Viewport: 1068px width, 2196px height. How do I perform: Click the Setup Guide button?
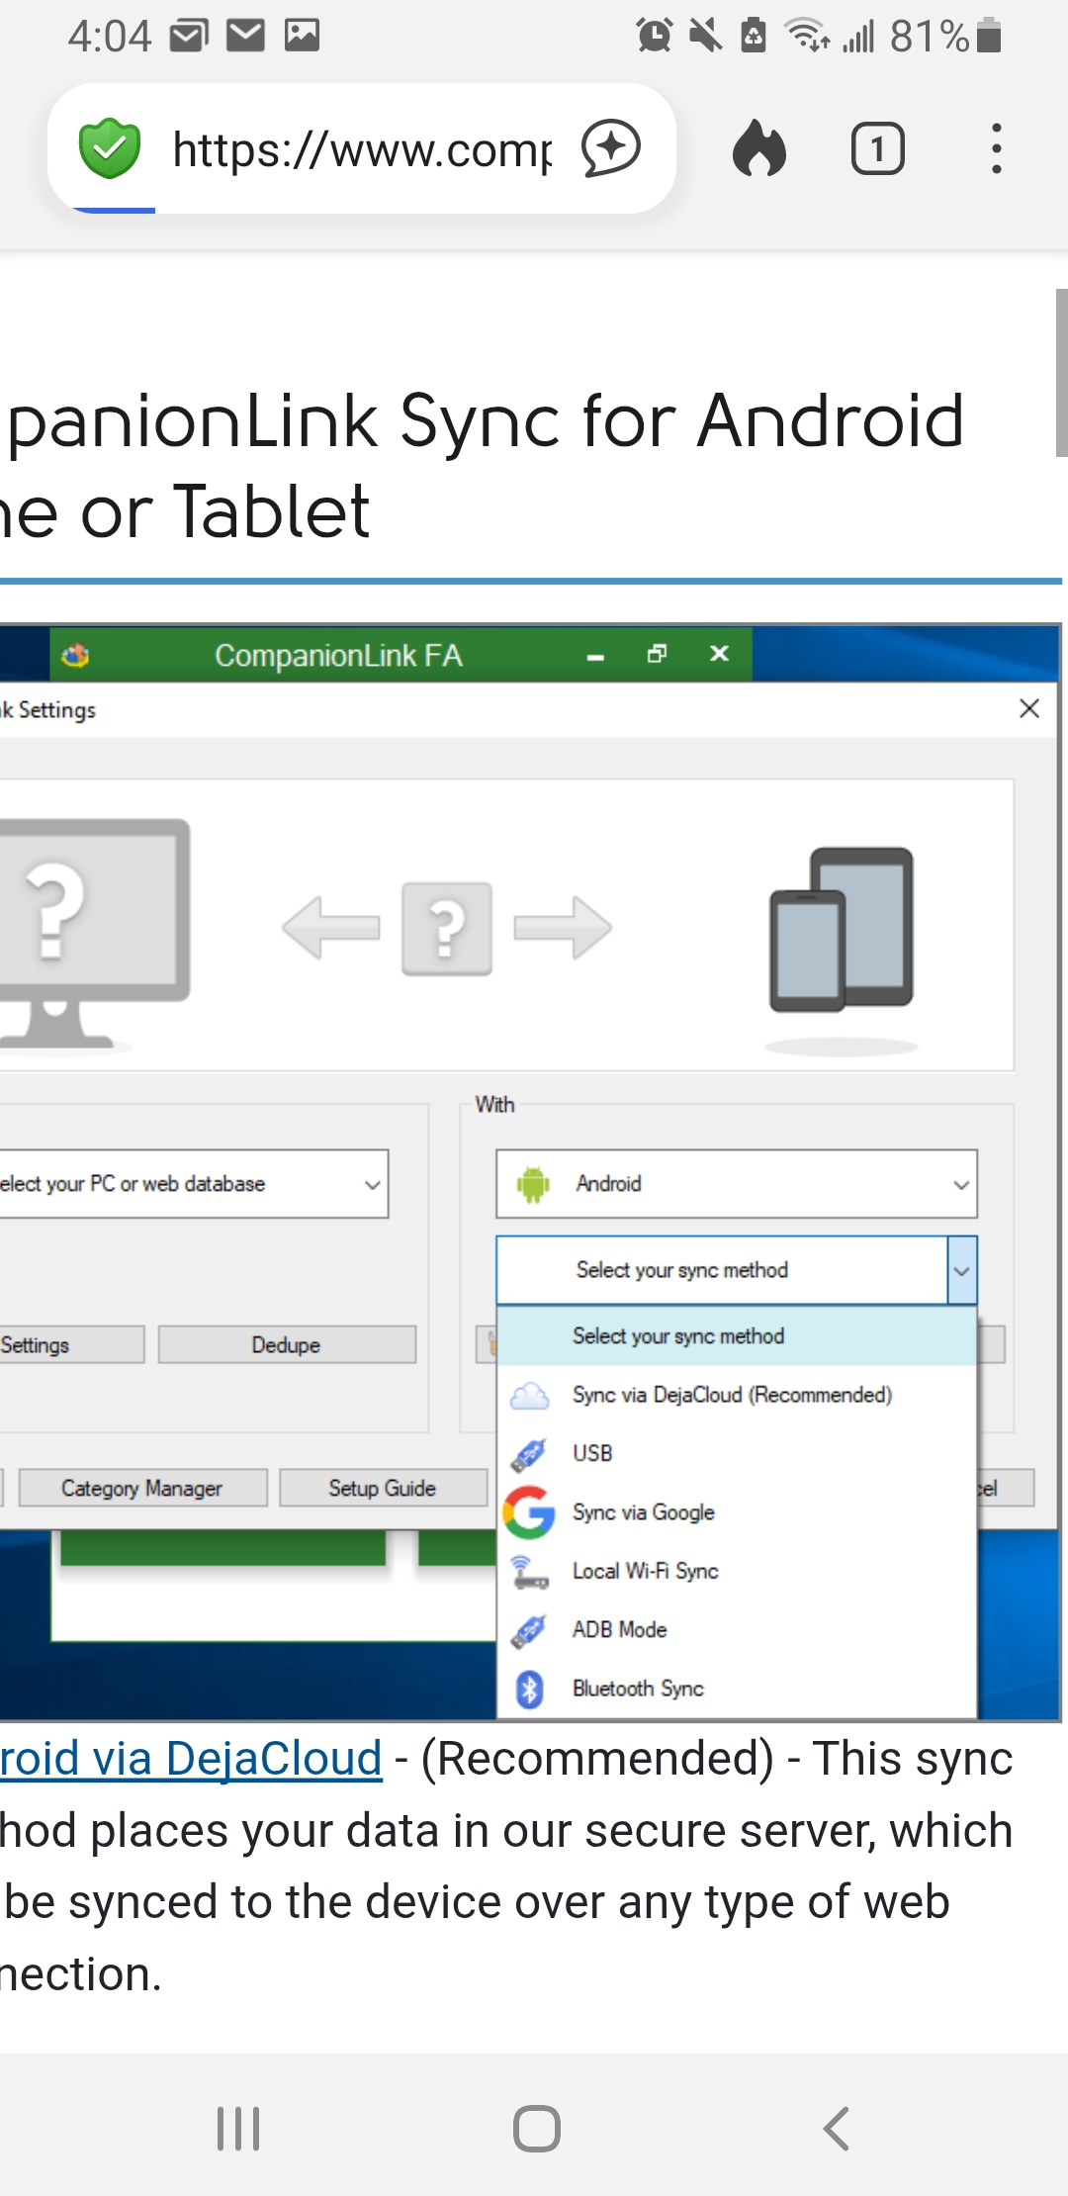point(383,1488)
